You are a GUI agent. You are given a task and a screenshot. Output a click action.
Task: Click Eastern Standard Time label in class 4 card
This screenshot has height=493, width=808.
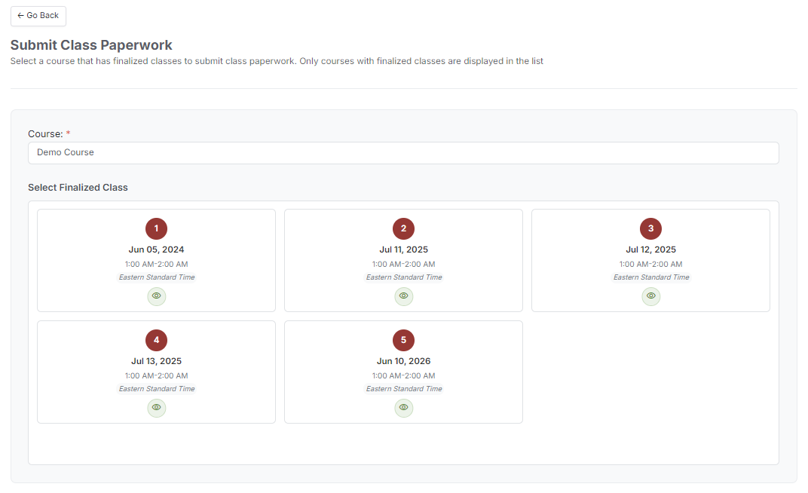(x=157, y=390)
